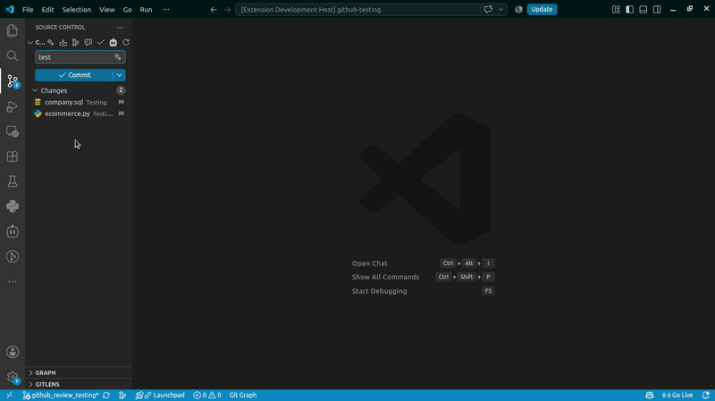Click the Commit button

(x=74, y=75)
